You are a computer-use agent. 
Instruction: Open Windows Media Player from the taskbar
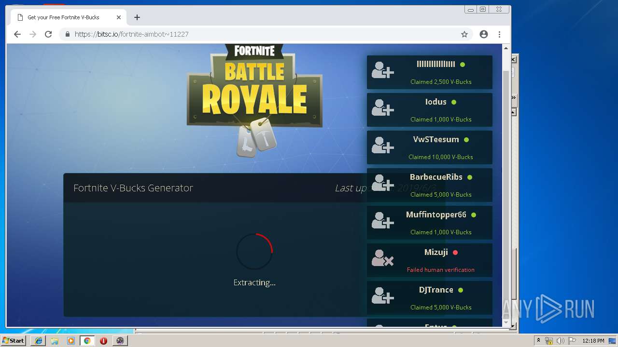(x=71, y=340)
